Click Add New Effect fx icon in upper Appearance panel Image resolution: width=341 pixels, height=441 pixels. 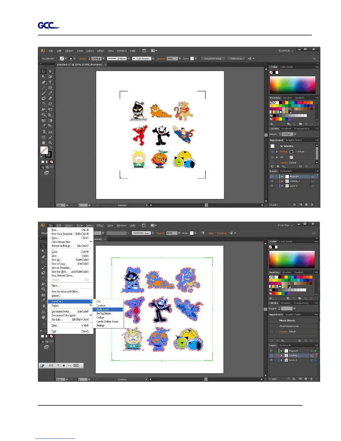point(284,166)
